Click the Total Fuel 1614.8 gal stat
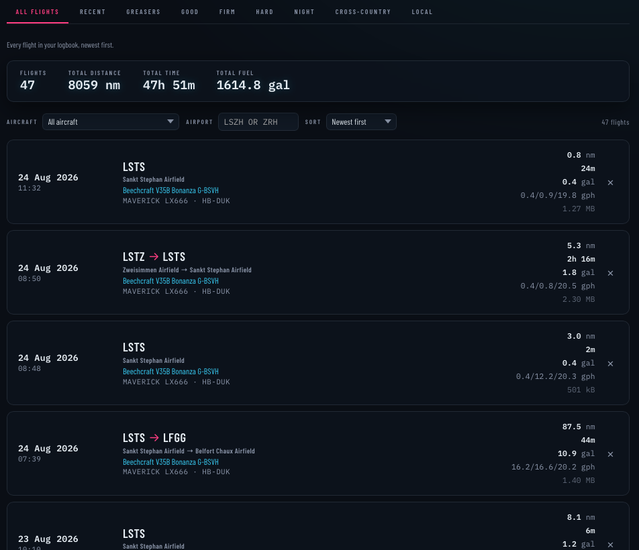 point(253,80)
